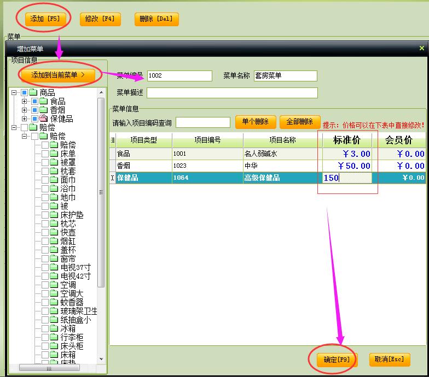Select the 枕芯 folder icon
Screen dimensions: 429x377
click(54, 223)
